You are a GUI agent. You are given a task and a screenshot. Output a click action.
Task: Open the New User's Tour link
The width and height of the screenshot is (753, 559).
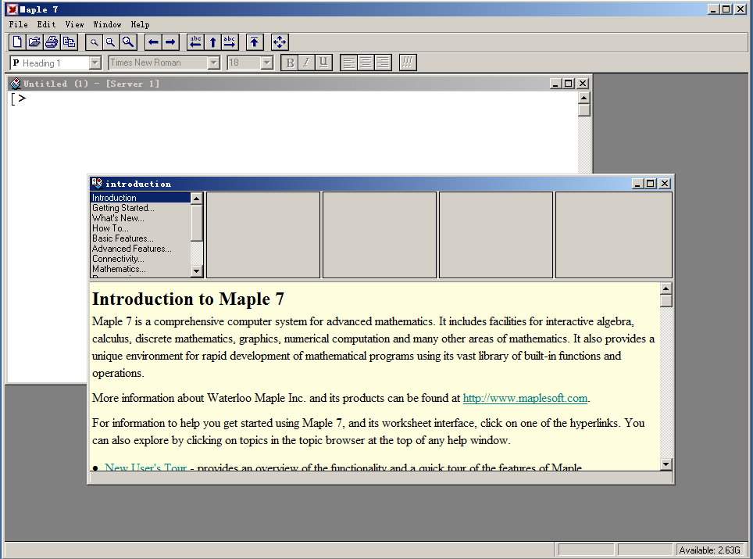(x=145, y=467)
